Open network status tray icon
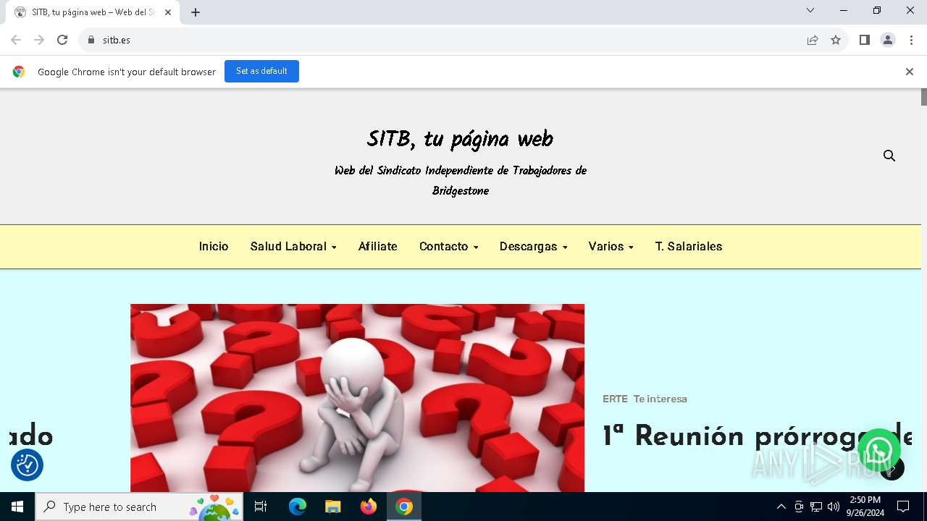927x521 pixels. [x=816, y=507]
